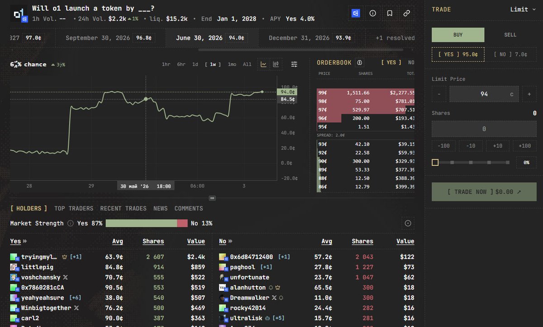Click the Shares input field
Image resolution: width=543 pixels, height=327 pixels.
(x=484, y=129)
